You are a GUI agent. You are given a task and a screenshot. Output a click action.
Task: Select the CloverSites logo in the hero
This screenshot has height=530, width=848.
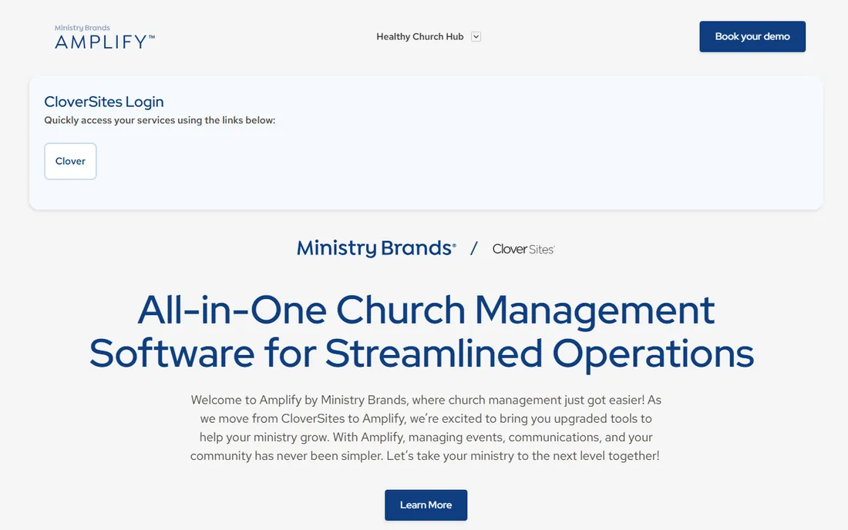click(523, 249)
